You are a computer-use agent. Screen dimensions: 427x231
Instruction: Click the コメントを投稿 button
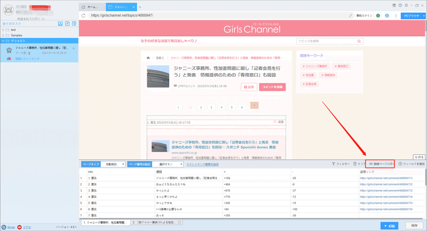coord(272,87)
